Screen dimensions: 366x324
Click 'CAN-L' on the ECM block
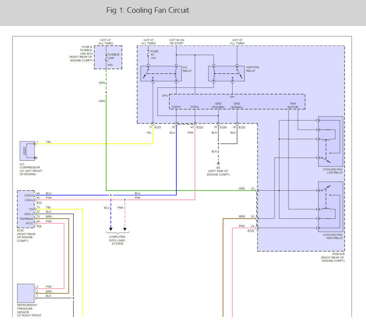coord(29,200)
